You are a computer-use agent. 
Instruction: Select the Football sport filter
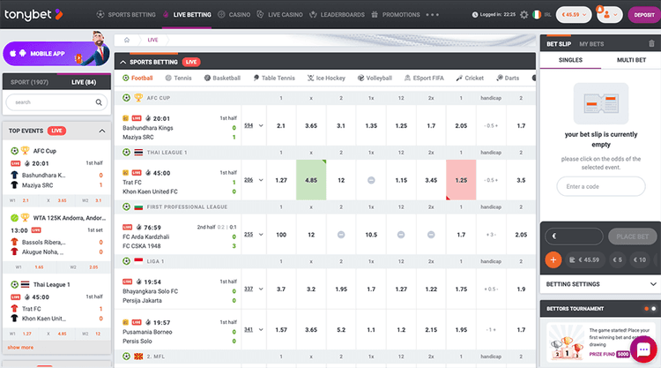click(x=137, y=78)
